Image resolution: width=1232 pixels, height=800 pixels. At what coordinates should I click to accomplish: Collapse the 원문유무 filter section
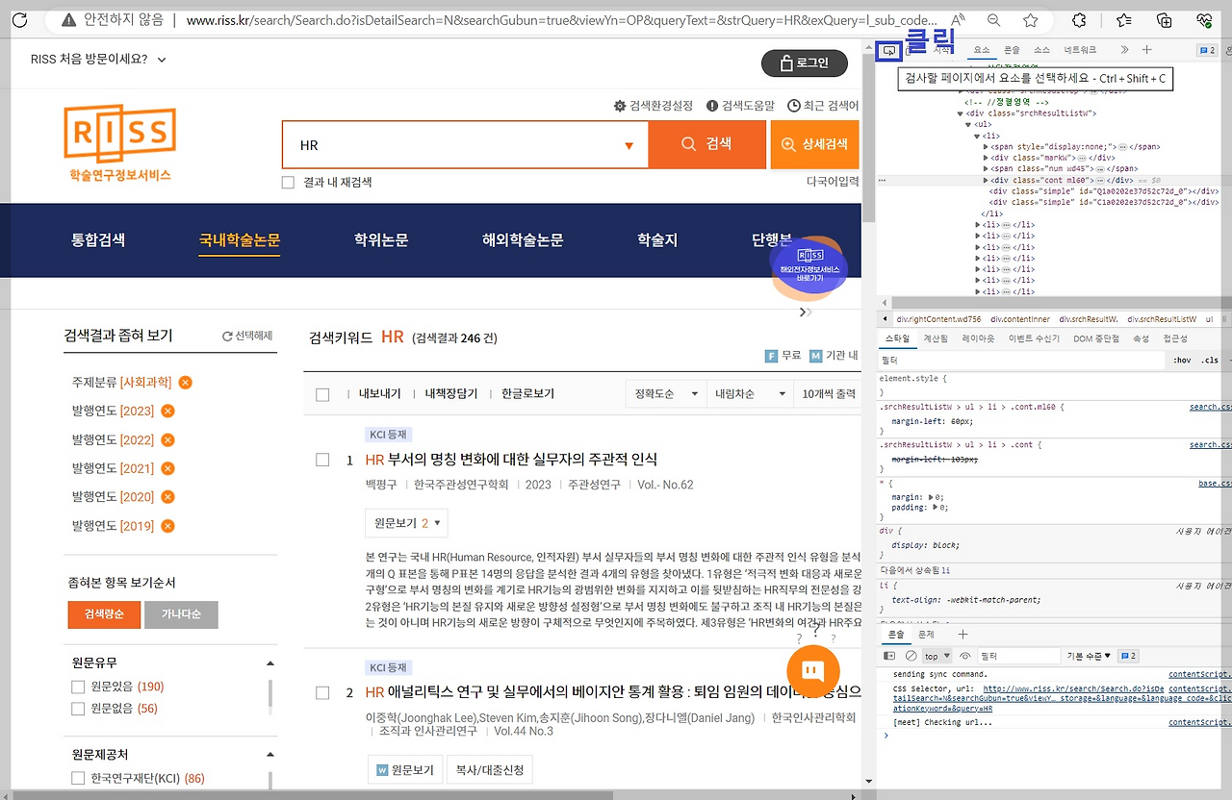click(269, 662)
